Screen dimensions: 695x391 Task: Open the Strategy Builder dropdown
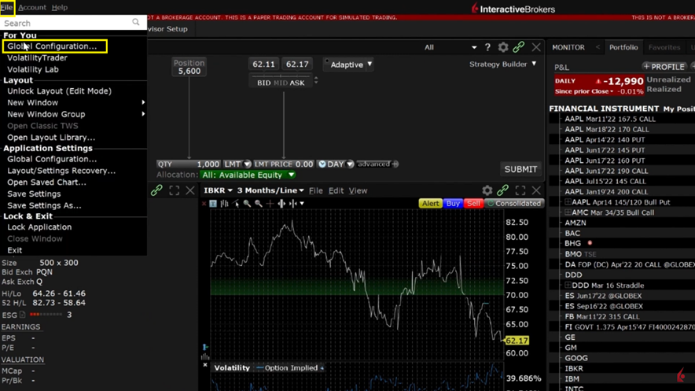503,65
